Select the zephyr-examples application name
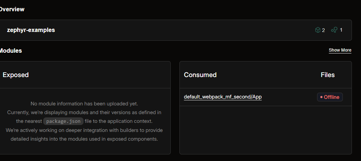Screen dimensions: 361x161 (31, 30)
